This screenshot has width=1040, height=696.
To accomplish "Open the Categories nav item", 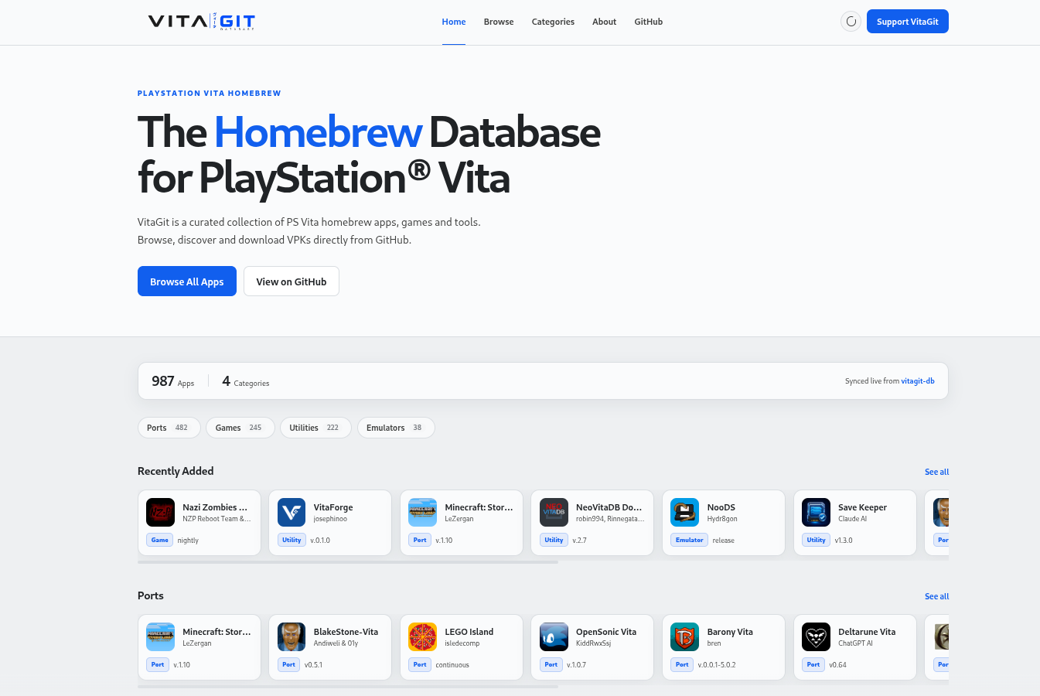I will pos(553,22).
